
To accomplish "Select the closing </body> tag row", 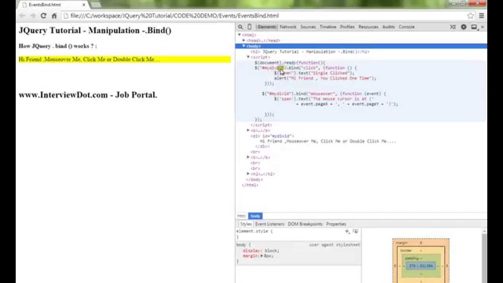I will coord(254,180).
